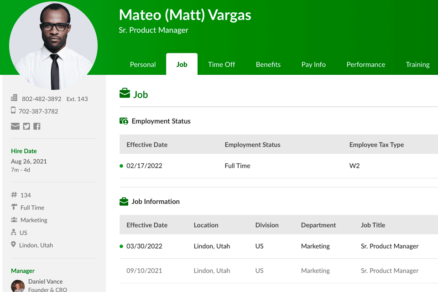The width and height of the screenshot is (438, 292).
Task: Click the Employment Status section icon
Action: tap(124, 121)
